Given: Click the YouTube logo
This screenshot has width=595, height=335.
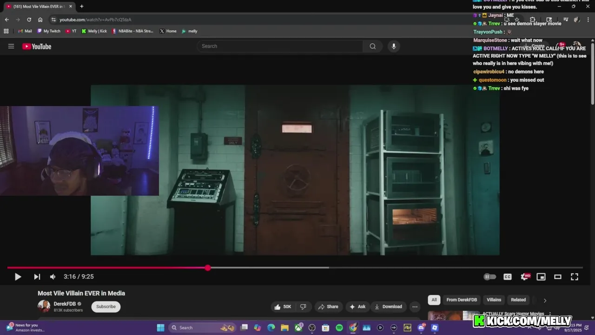Looking at the screenshot, I should (x=37, y=46).
